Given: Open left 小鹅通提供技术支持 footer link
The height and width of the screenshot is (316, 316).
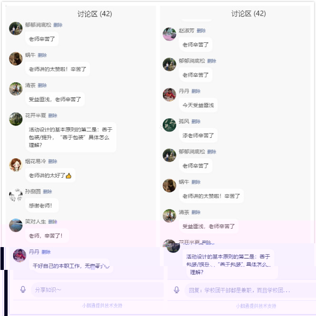Looking at the screenshot, I should coord(102,306).
